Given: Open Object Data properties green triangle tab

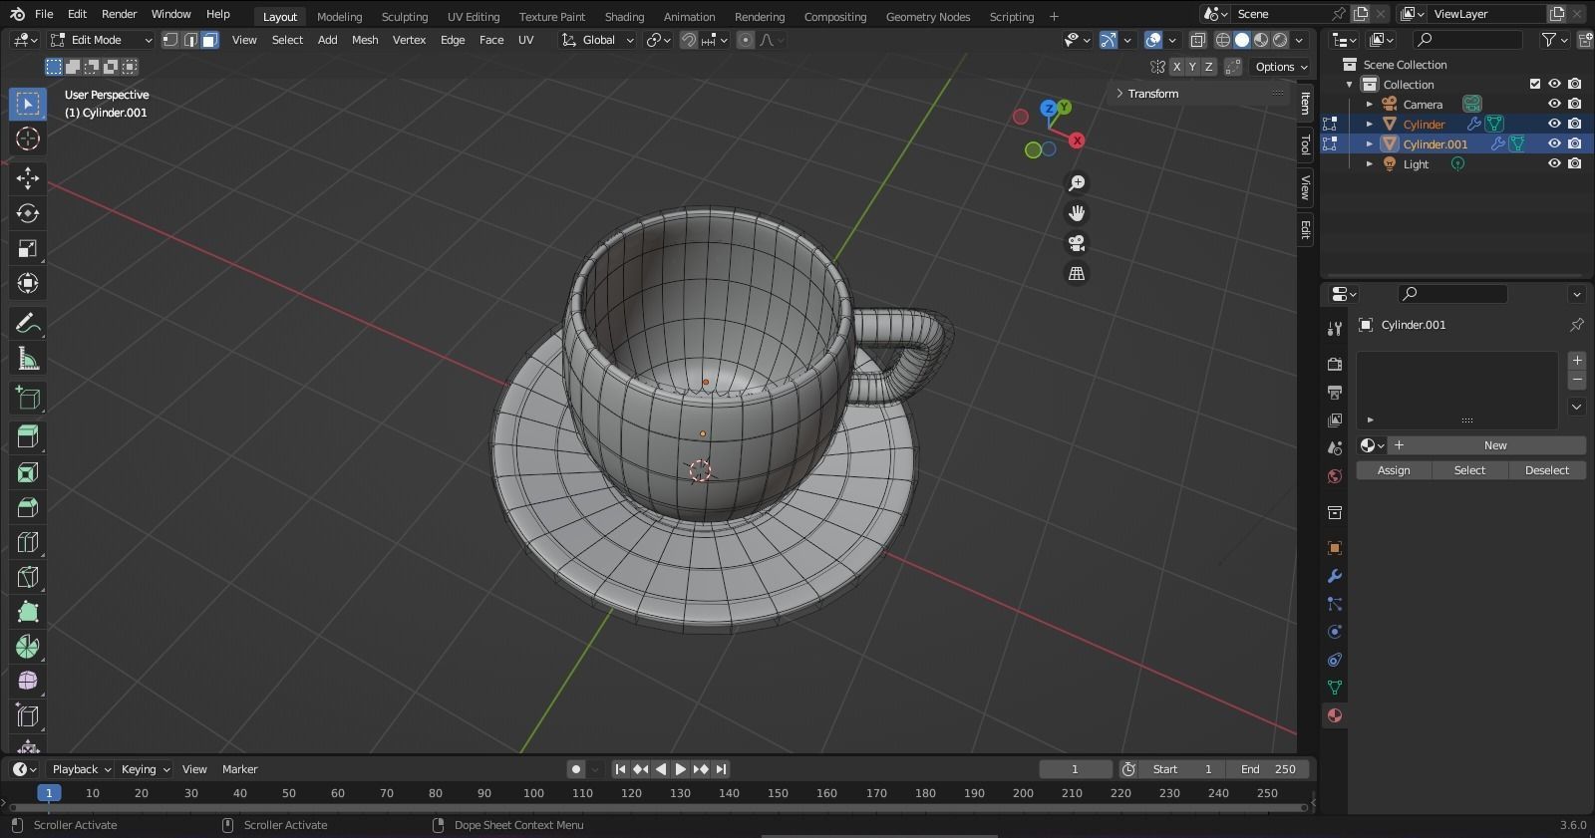Looking at the screenshot, I should click(1335, 688).
